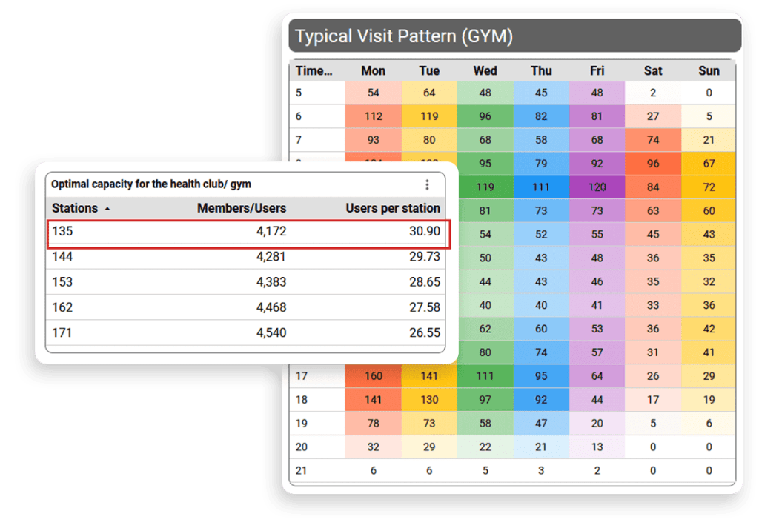The image size is (759, 525).
Task: Open the three-dot menu on capacity panel
Action: (x=427, y=185)
